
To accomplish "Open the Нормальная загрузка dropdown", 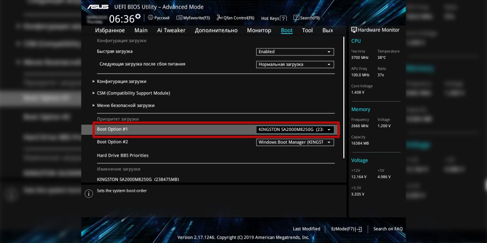I will [295, 65].
